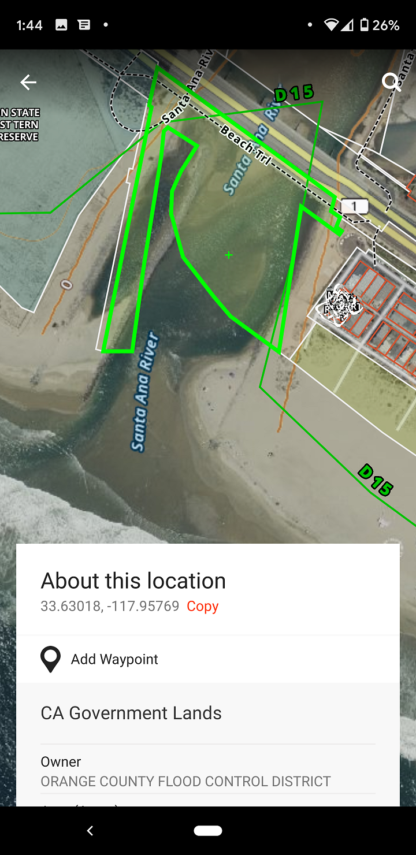Select the Add Waypoint option
The image size is (416, 855).
(208, 659)
